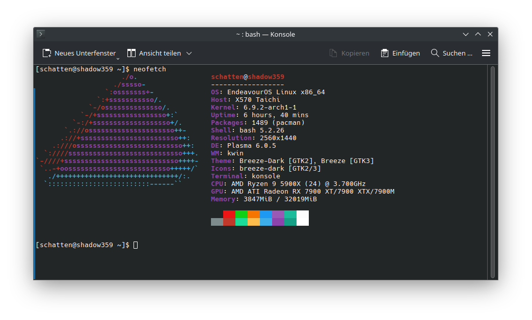Click the 'X570 Taichi' host value
Screen dimensions: 532x320
coord(257,100)
